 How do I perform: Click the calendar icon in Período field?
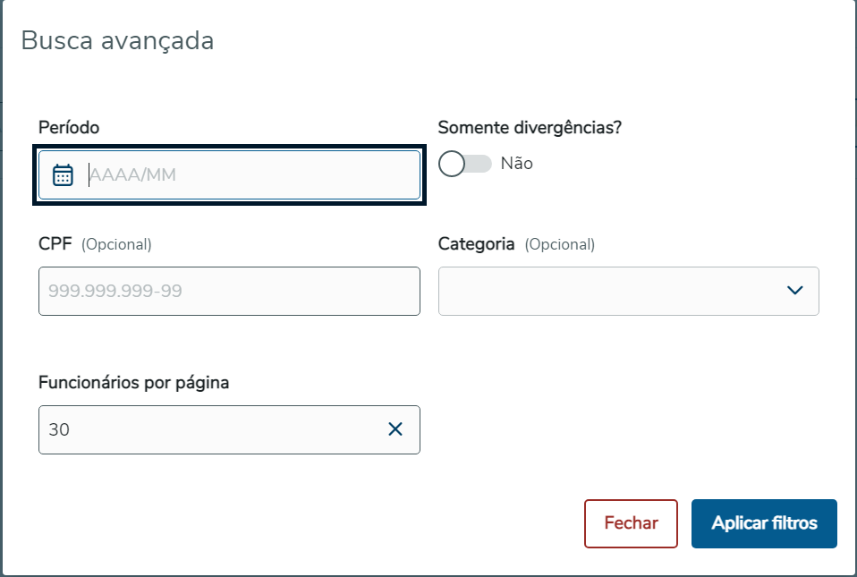pyautogui.click(x=63, y=174)
